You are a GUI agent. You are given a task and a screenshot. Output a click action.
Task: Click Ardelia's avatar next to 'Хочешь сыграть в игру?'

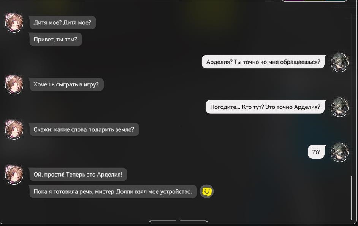tap(14, 84)
